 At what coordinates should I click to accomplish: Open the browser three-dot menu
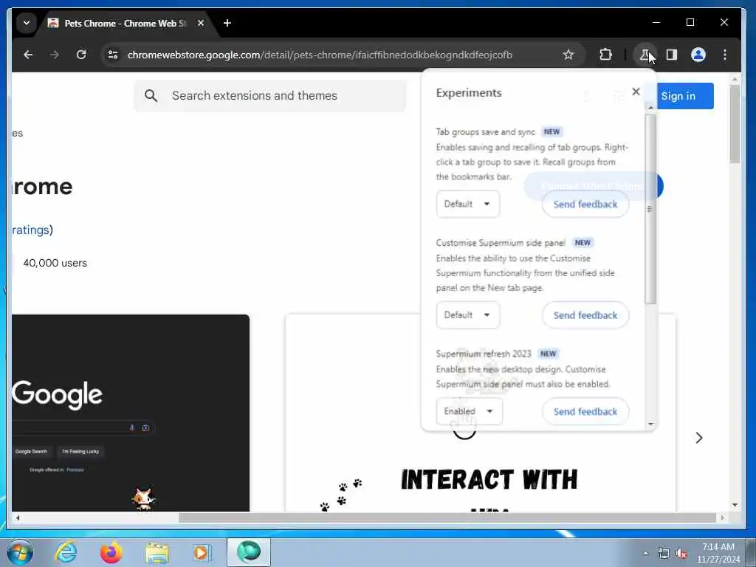[725, 55]
